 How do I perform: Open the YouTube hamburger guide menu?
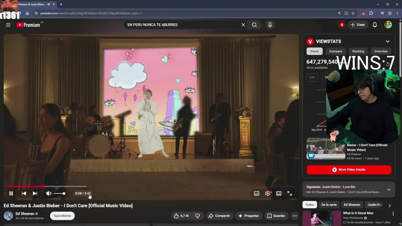8,25
